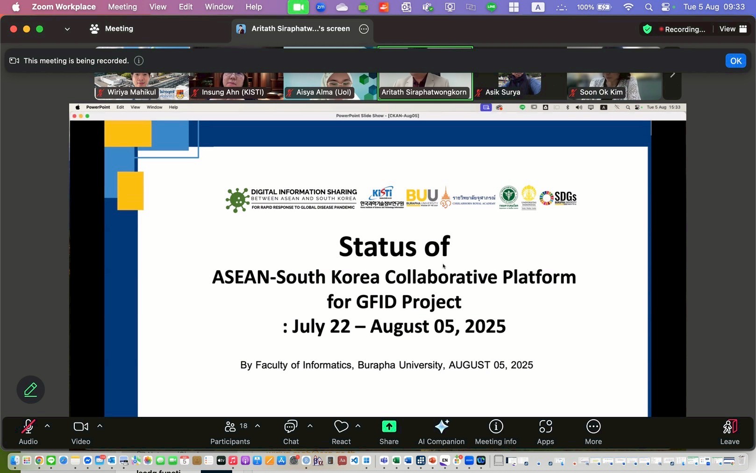Click the LINE icon in menu bar

pos(492,7)
